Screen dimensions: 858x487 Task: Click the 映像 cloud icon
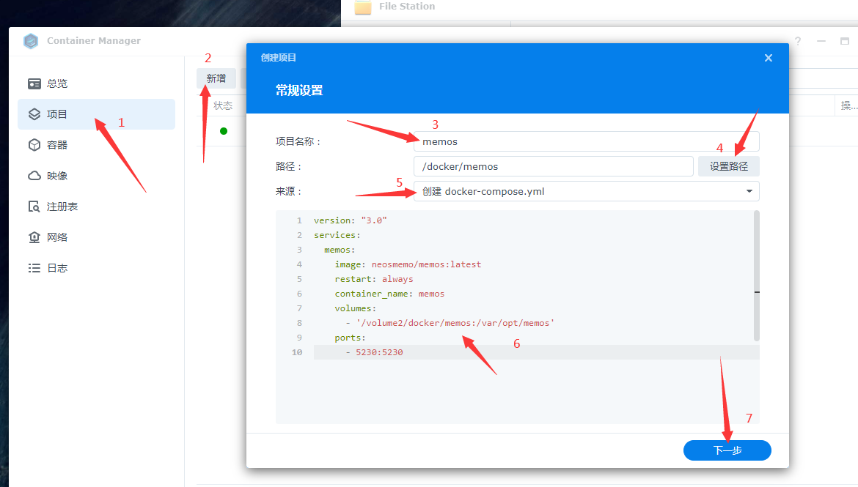click(x=34, y=176)
